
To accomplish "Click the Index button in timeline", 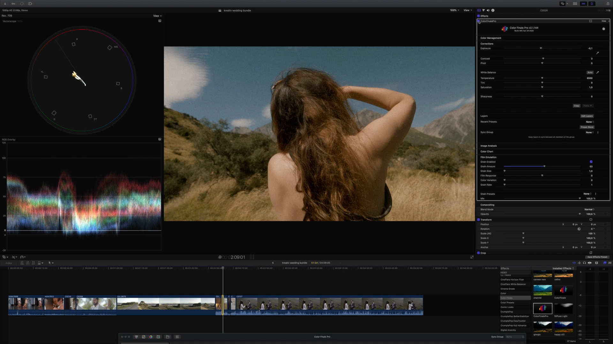I will tap(9, 263).
